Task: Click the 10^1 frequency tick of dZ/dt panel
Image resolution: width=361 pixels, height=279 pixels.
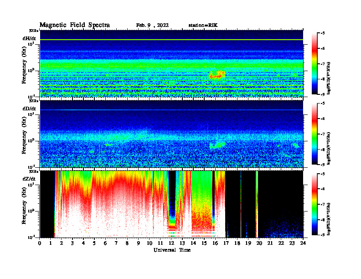Action: (32, 185)
